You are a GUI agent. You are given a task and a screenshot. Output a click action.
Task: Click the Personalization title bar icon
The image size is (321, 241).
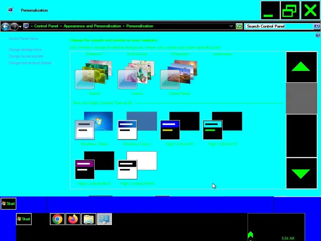(x=10, y=10)
